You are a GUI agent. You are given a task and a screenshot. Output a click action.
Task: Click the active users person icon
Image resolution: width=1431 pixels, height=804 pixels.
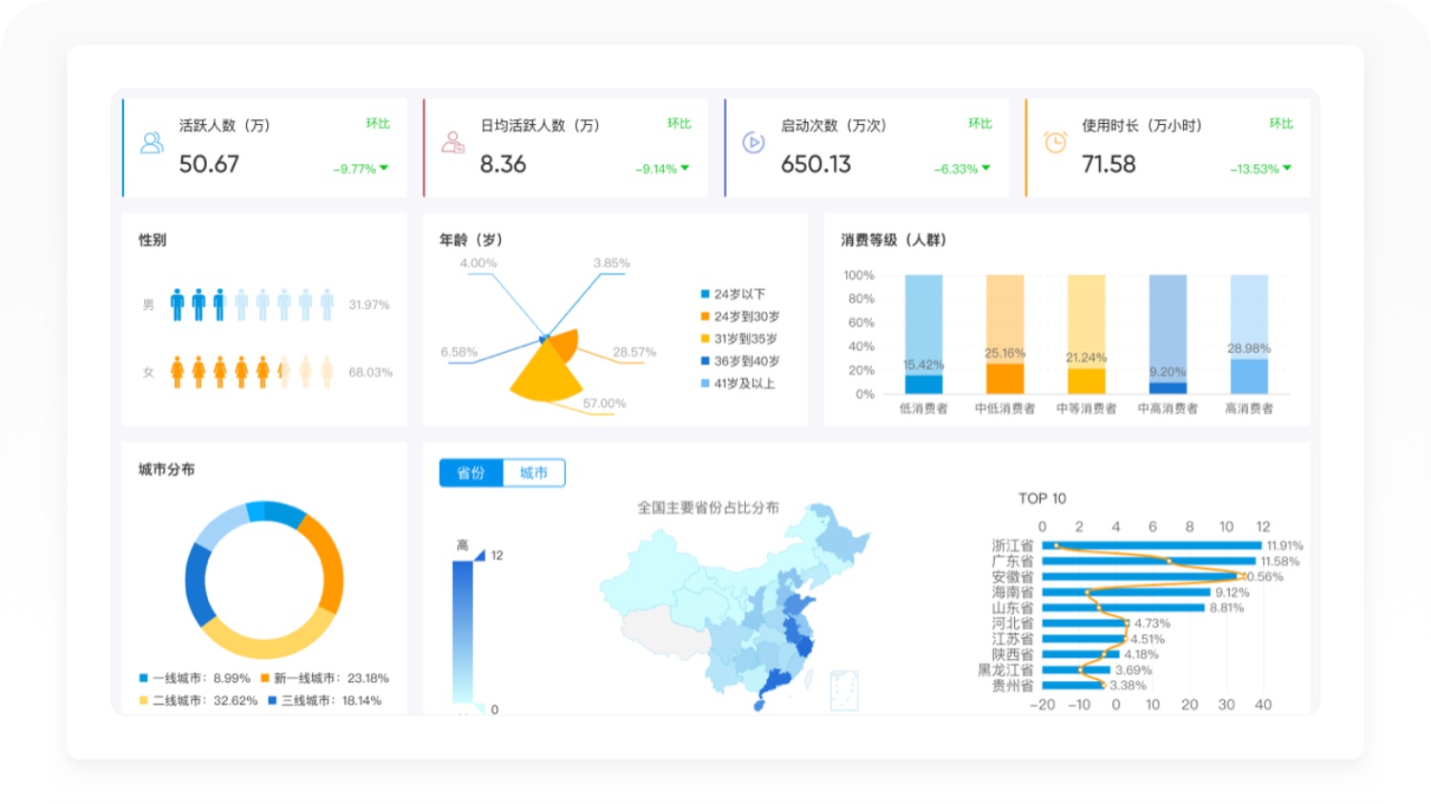coord(152,143)
